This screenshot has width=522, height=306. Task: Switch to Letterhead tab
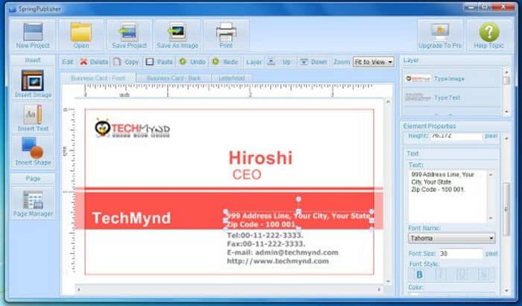click(232, 78)
